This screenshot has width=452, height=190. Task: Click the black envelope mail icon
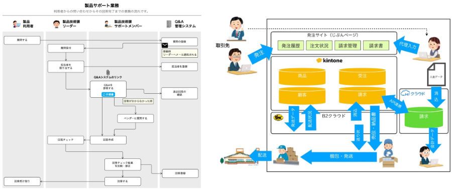coord(165,45)
